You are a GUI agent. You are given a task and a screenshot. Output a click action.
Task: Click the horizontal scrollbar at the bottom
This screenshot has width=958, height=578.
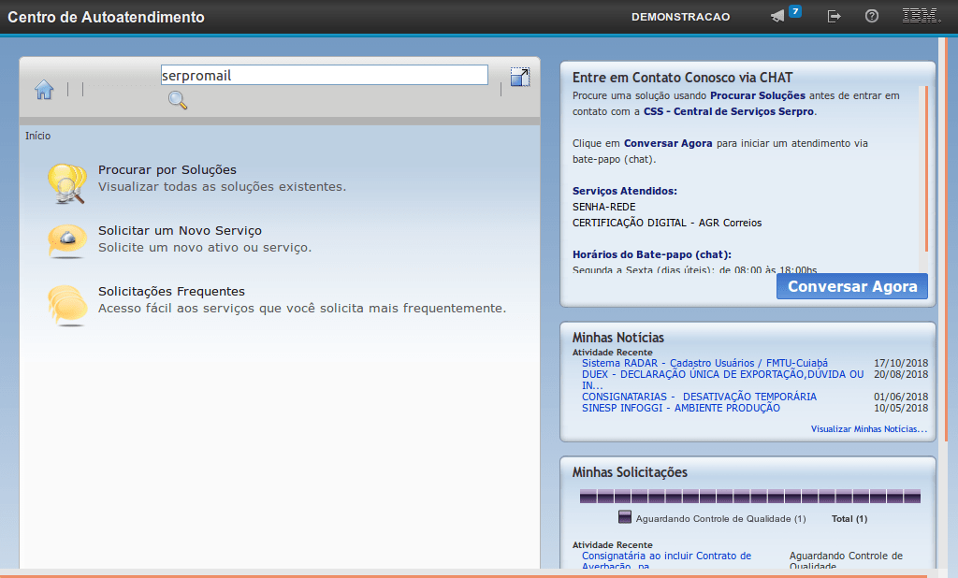pos(463,575)
